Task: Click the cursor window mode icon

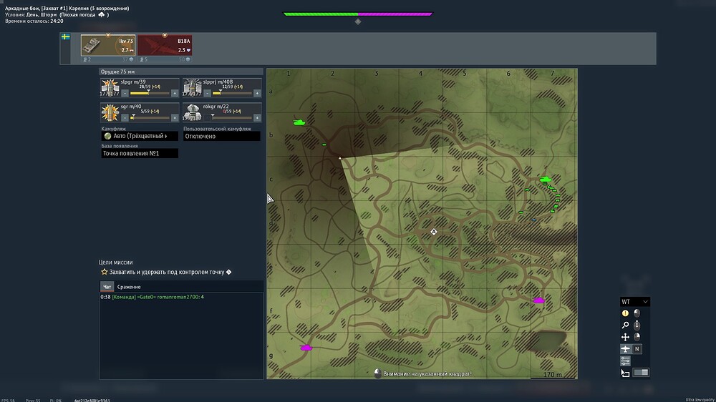Action: pos(625,373)
